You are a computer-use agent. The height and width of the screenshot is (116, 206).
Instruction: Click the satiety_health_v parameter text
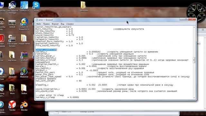coord(46,58)
